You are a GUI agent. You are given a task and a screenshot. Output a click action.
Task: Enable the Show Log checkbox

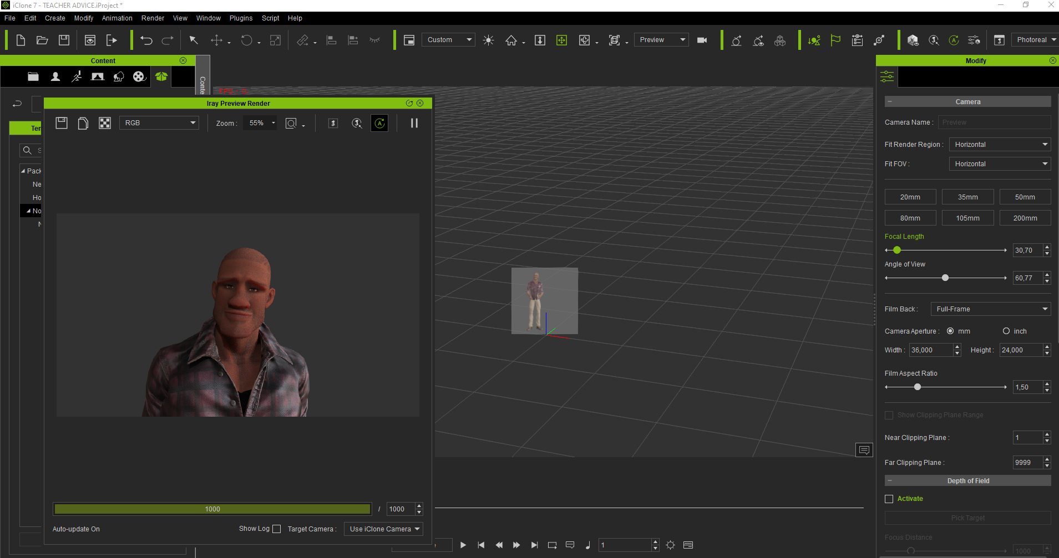[277, 529]
